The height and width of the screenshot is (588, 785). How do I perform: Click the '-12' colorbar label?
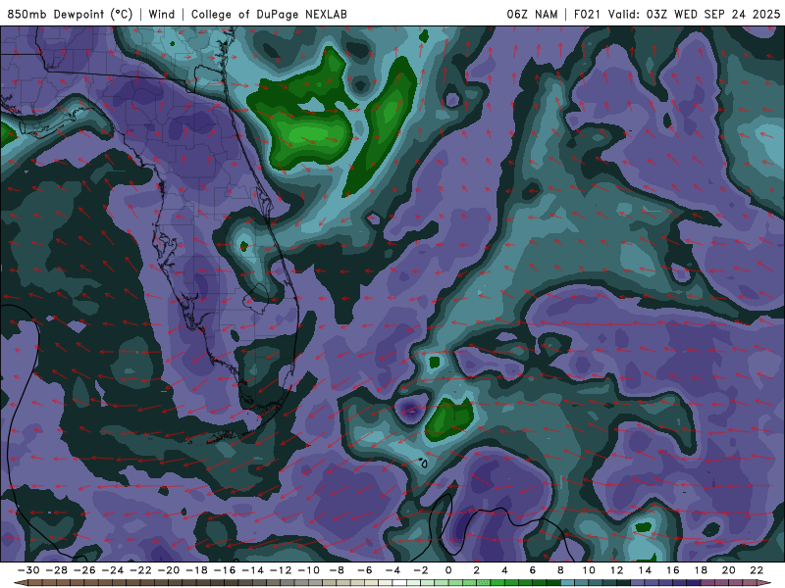coord(281,570)
